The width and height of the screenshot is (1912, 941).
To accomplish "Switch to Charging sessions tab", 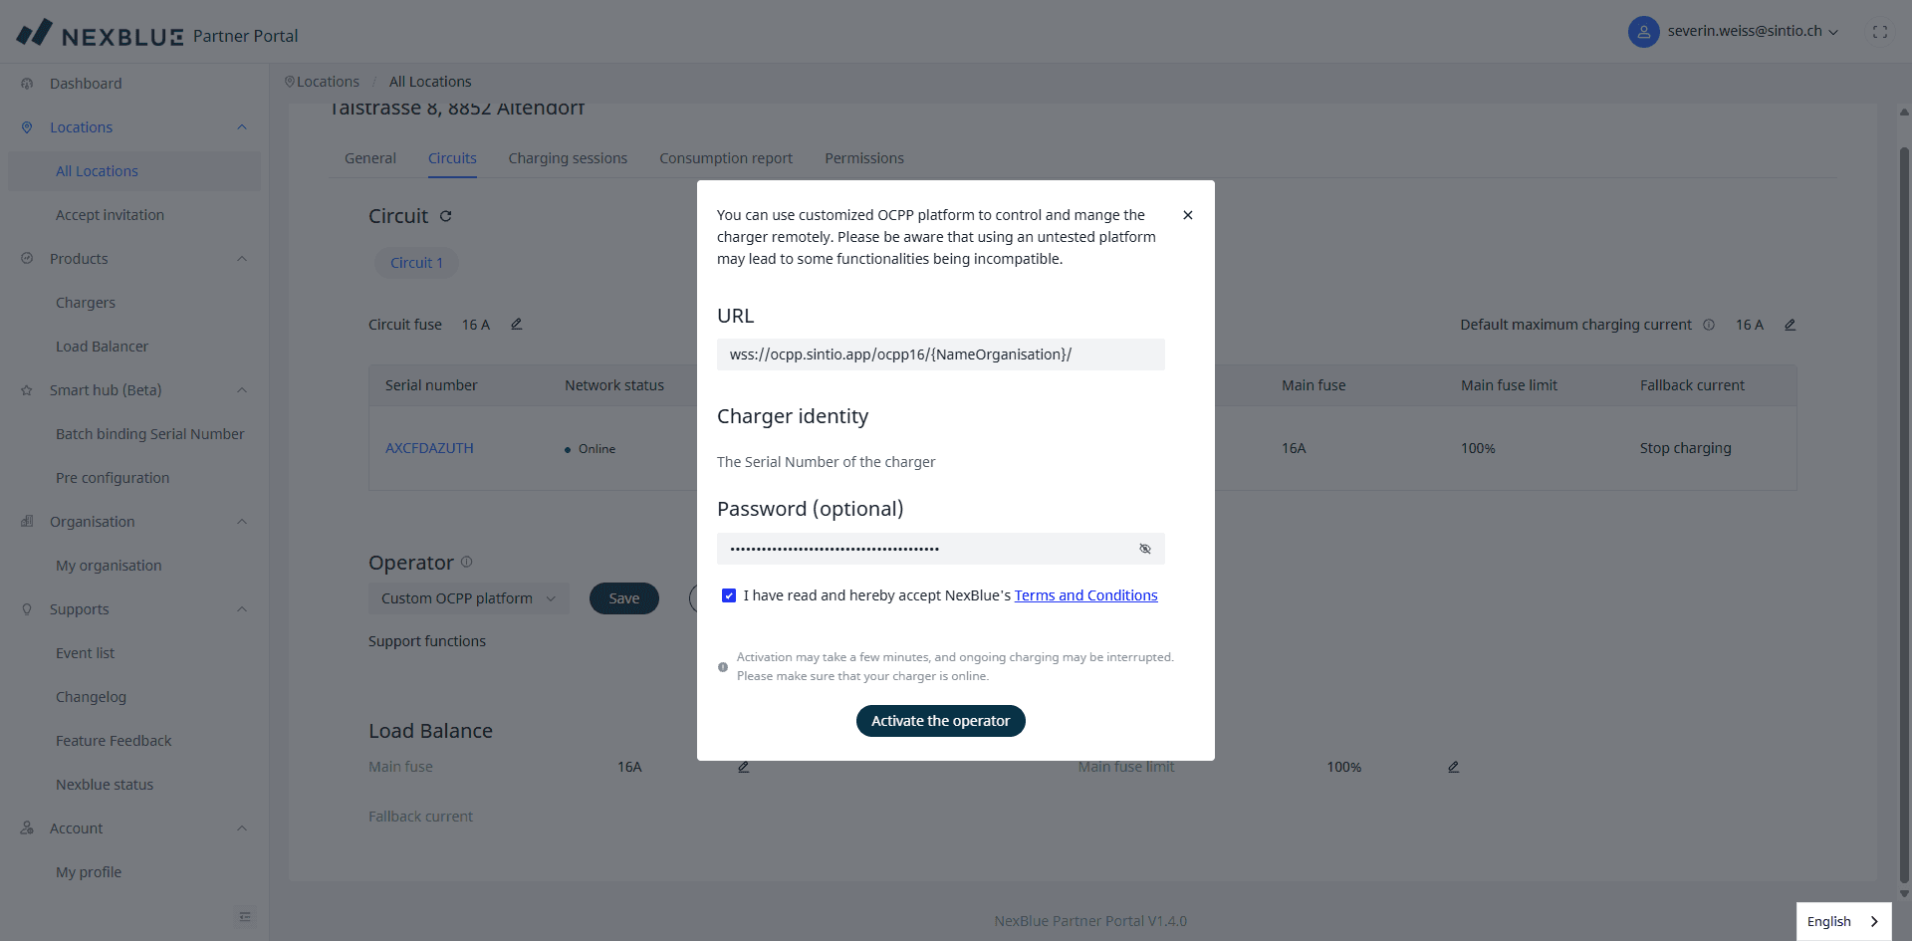I will (568, 158).
